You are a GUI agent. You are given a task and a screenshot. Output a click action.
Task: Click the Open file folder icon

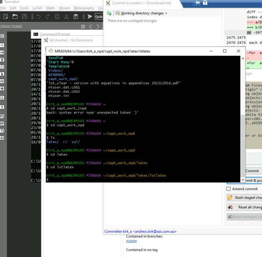coord(15,17)
